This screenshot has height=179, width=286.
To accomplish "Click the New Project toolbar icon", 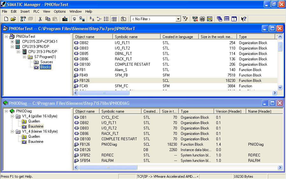I will (x=6, y=19).
